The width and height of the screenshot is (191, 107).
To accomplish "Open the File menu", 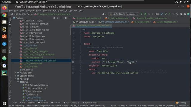I will point(11,10).
